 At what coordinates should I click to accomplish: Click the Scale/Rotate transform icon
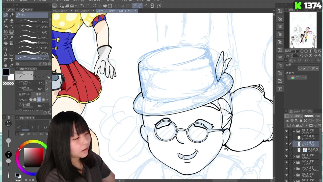tap(110, 6)
